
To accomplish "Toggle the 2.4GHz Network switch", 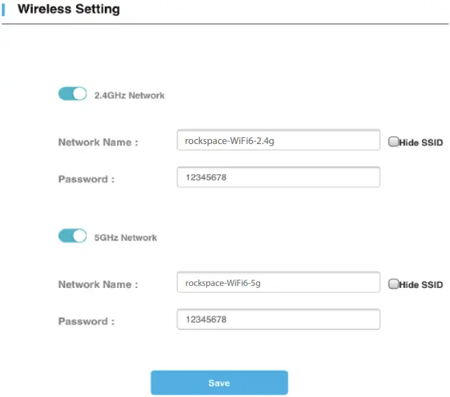I will (x=72, y=95).
